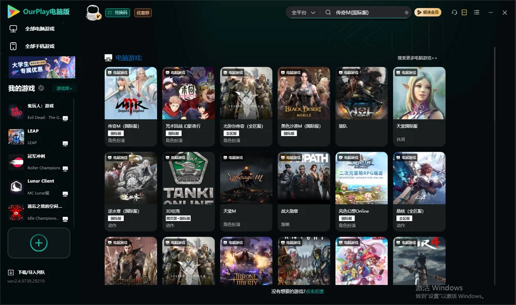
Task: Open 搜索更多电脑游戏>> link
Action: click(x=417, y=58)
